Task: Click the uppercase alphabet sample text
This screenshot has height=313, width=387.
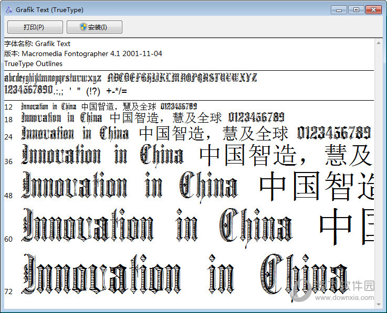Action: pyautogui.click(x=182, y=78)
